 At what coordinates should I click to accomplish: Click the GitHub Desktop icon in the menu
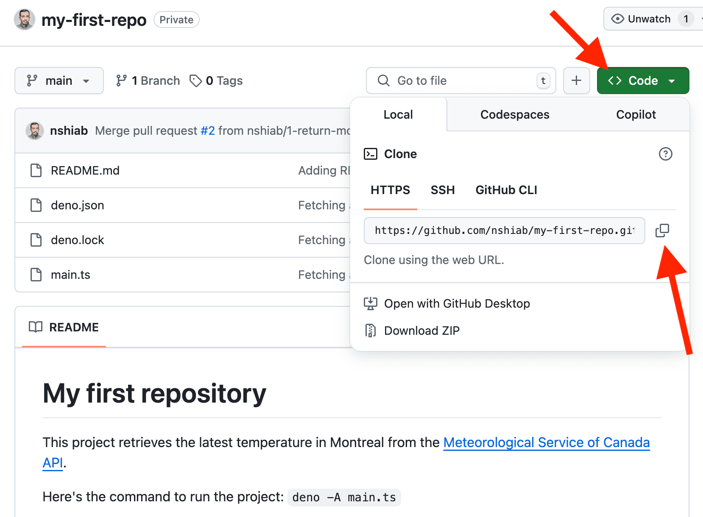click(x=371, y=303)
